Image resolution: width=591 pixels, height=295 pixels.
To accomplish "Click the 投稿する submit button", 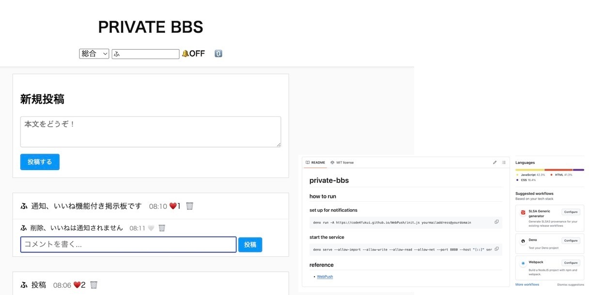I will coord(40,162).
